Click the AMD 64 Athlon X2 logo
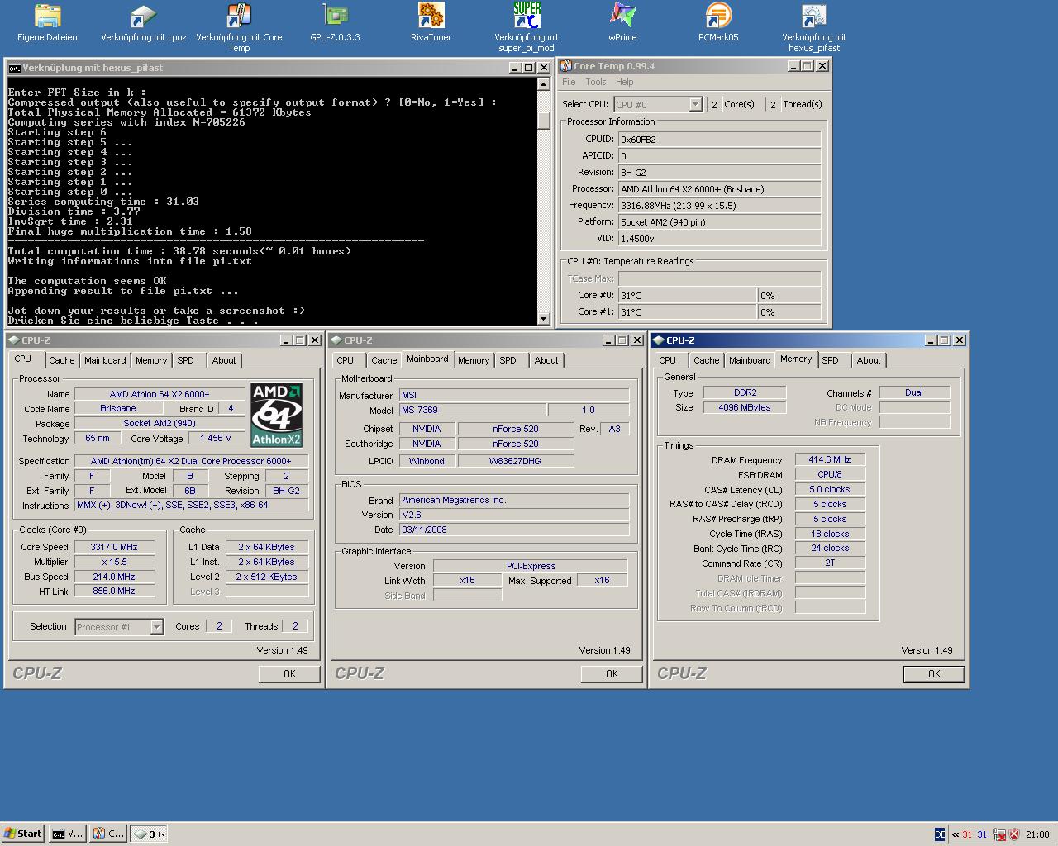The width and height of the screenshot is (1058, 846). point(277,415)
